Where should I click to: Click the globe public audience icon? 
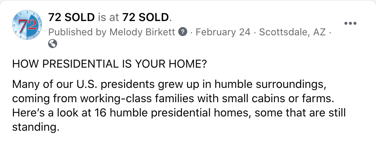53,44
